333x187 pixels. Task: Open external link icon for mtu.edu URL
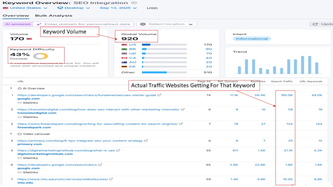111,179
